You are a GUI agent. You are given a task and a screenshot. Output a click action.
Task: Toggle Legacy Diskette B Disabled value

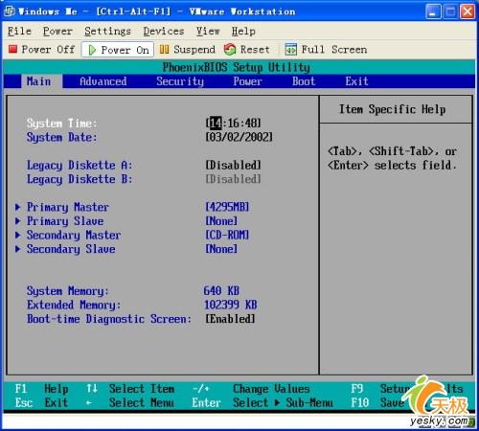point(233,179)
